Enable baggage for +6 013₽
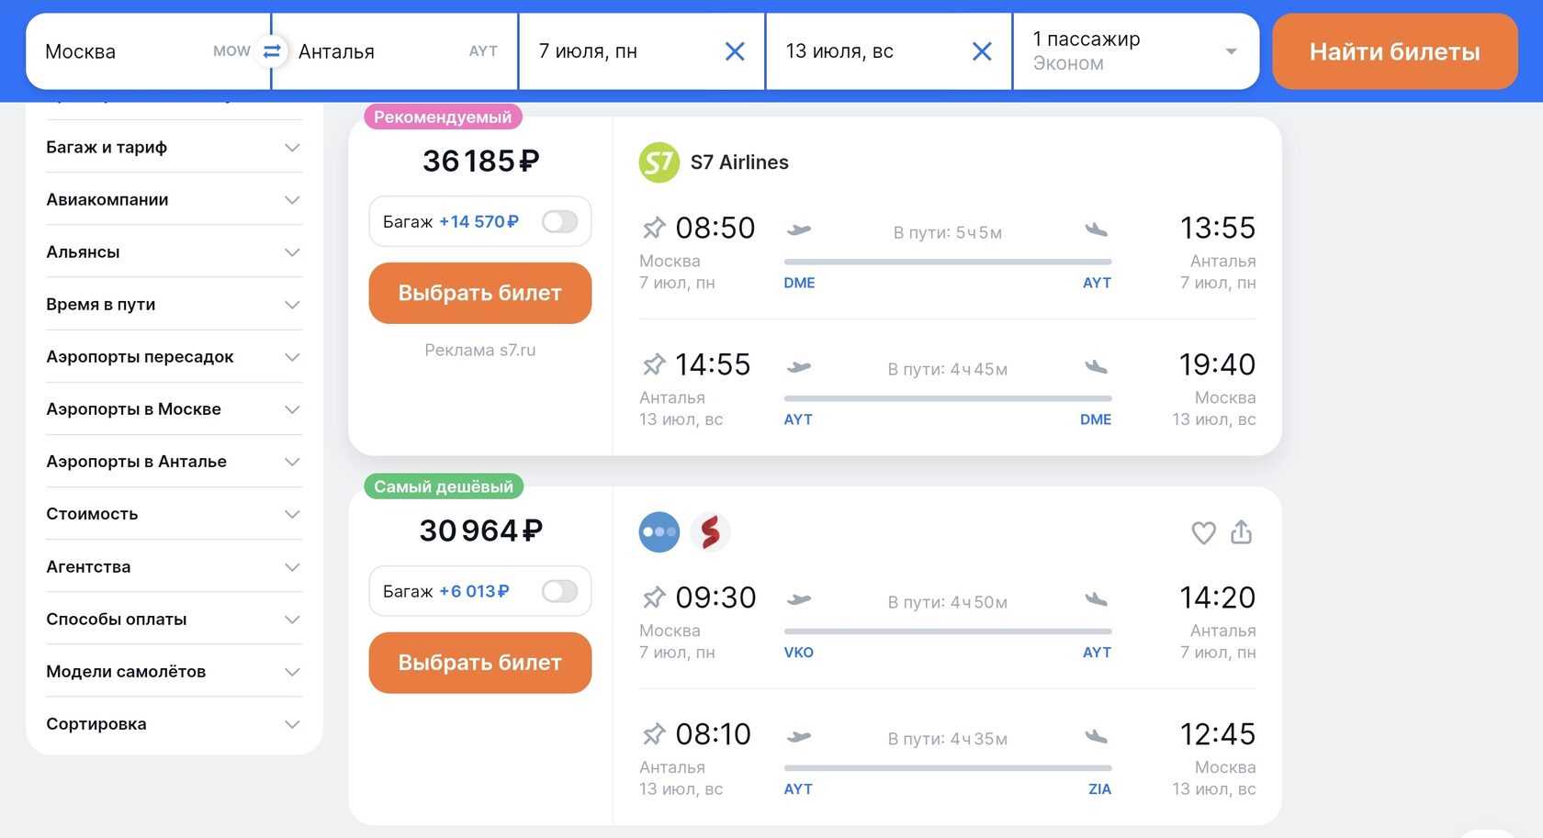Screen dimensions: 1543x838 click(x=559, y=591)
